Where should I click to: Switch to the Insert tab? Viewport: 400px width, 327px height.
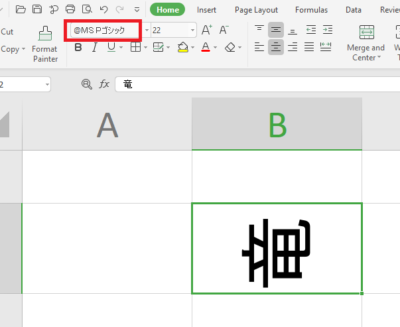tap(206, 10)
